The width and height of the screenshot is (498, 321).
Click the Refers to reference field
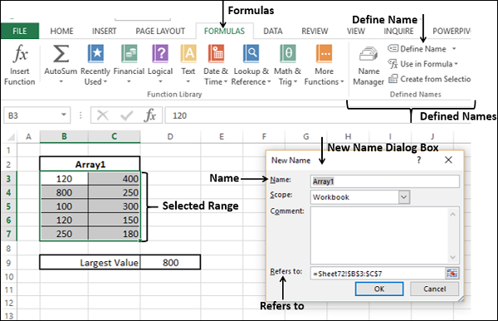378,274
